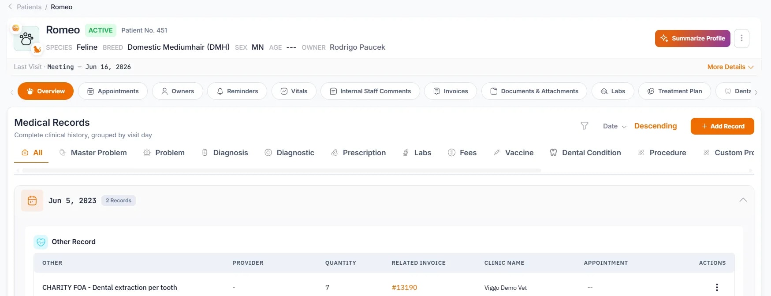The height and width of the screenshot is (296, 771).
Task: Click the Domestic Mediumhair (DMH) breed value
Action: 179,47
